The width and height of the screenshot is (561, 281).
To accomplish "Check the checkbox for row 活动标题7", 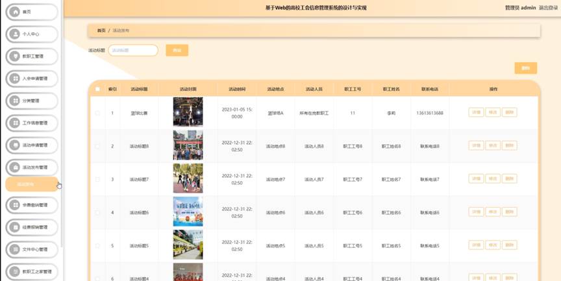I will (x=97, y=179).
